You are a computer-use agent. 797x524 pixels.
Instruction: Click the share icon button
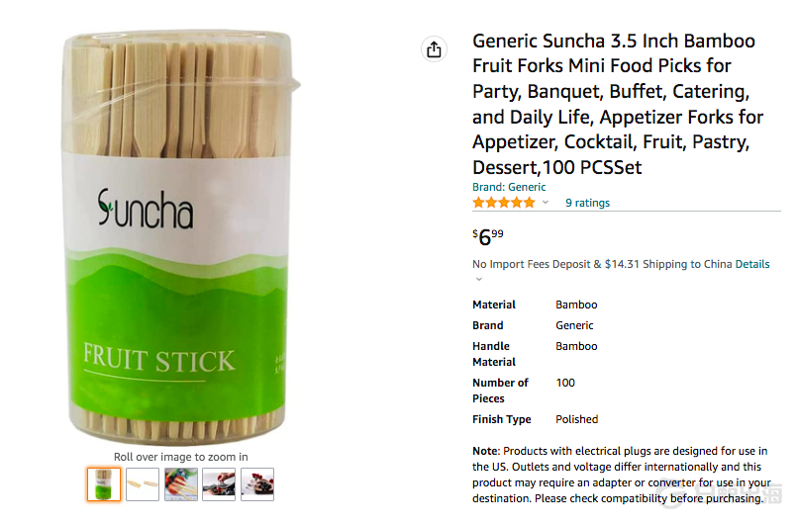tap(434, 49)
